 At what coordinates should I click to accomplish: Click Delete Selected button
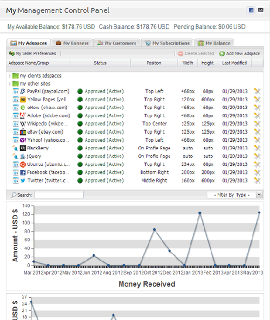click(x=196, y=53)
